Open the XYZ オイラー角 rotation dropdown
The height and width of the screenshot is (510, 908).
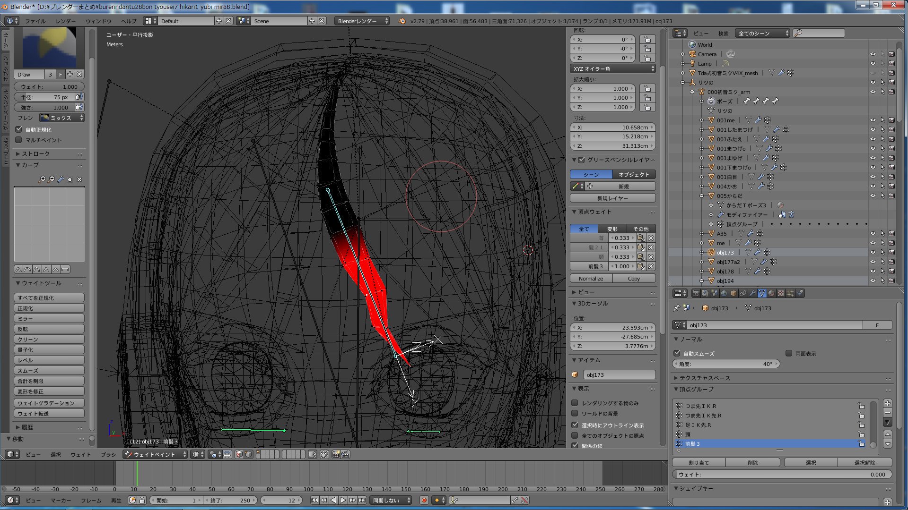(613, 69)
